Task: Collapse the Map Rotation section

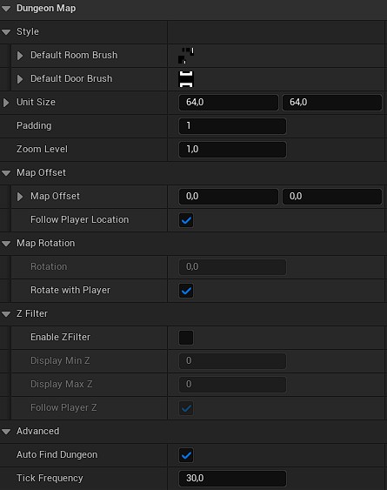Action: click(x=6, y=244)
